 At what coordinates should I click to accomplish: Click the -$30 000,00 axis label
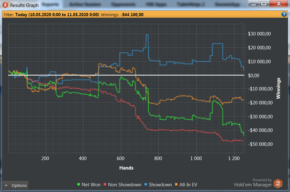[x=261, y=117]
